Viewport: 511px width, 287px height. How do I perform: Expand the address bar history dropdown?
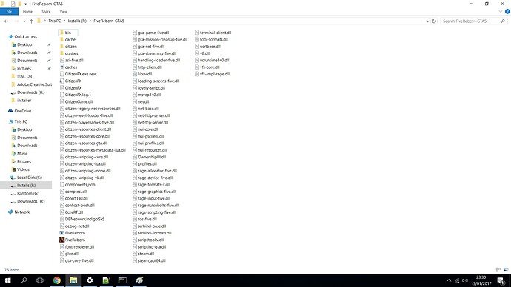(x=427, y=21)
